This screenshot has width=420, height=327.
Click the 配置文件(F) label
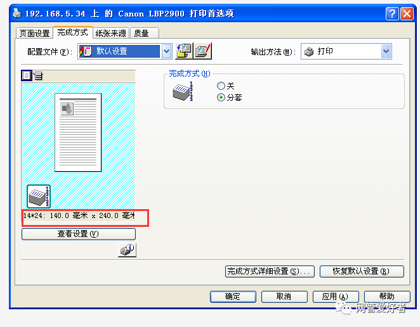click(50, 51)
